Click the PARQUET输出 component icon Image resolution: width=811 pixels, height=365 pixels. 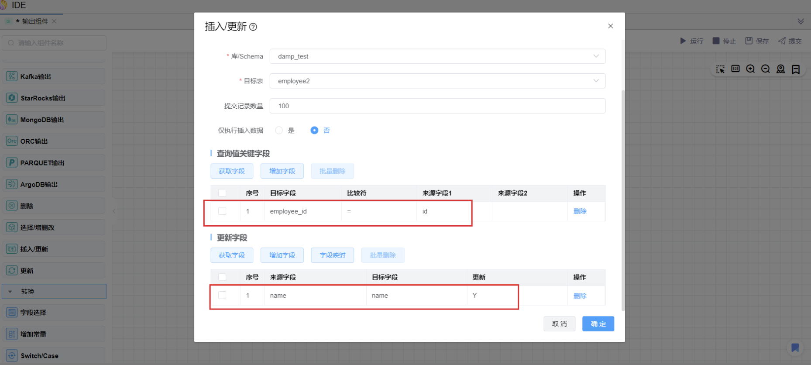[x=12, y=163]
